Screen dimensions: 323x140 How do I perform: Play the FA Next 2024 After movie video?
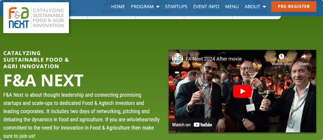[x=242, y=91]
